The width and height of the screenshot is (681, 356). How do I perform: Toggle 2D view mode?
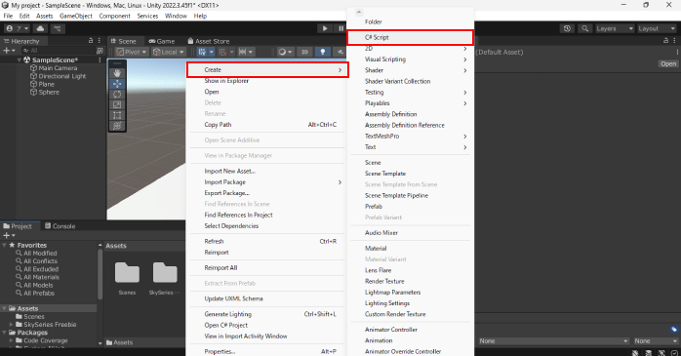[304, 52]
